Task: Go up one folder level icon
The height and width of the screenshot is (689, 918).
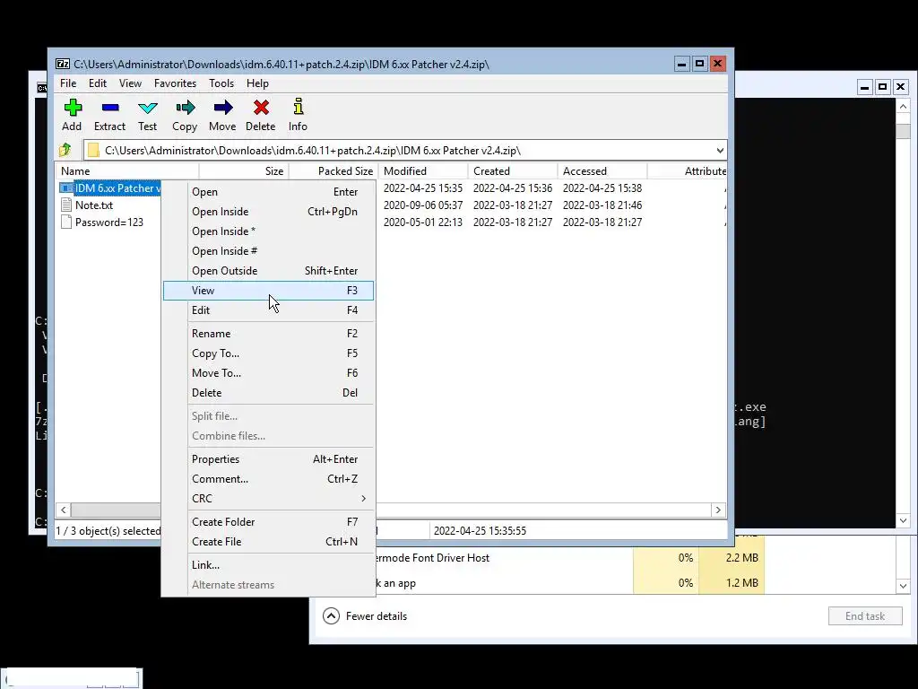Action: 65,150
